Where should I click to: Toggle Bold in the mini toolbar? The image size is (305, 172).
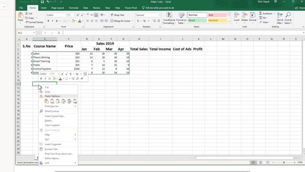point(41,78)
